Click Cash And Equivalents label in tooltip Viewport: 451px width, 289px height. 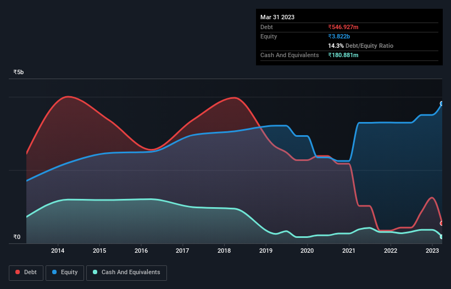289,55
